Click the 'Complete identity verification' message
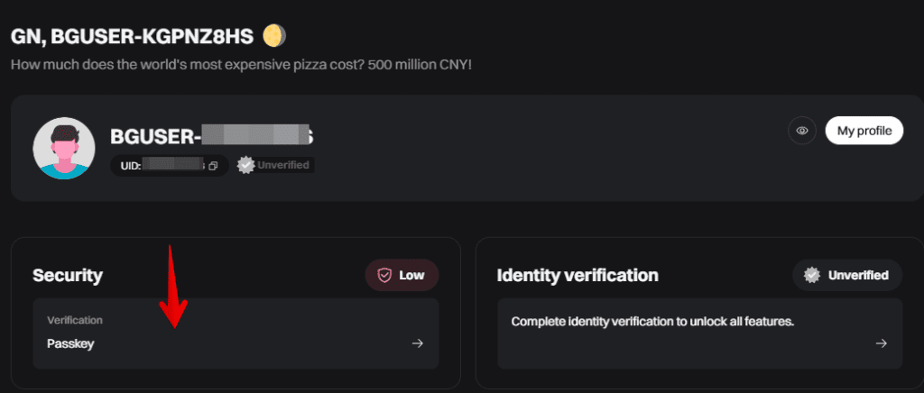Viewport: 924px width, 393px height. 652,322
